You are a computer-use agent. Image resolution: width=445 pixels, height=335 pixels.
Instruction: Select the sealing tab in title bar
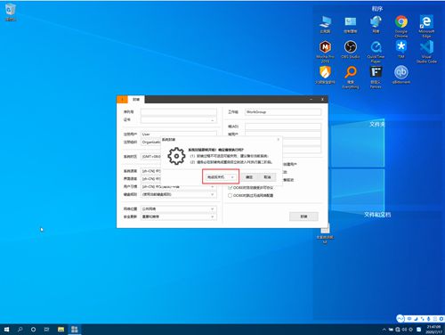(x=136, y=100)
